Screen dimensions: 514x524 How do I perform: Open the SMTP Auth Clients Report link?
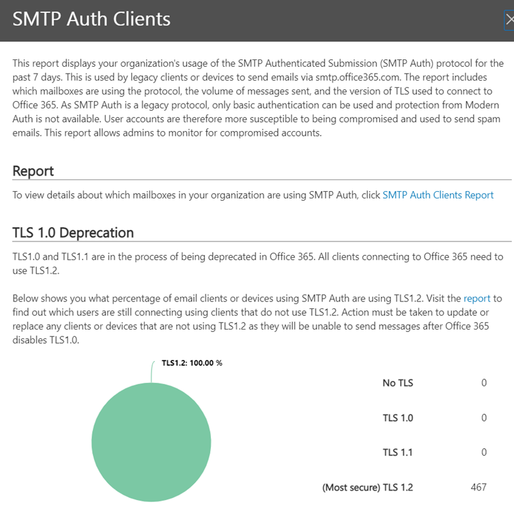(438, 195)
